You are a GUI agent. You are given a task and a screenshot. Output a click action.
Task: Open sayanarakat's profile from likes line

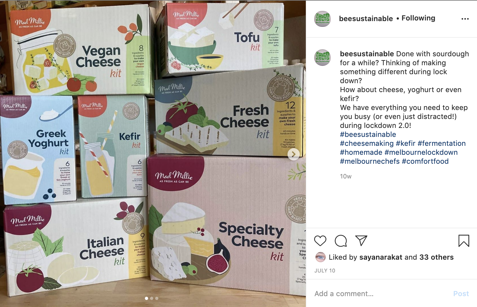coord(381,257)
